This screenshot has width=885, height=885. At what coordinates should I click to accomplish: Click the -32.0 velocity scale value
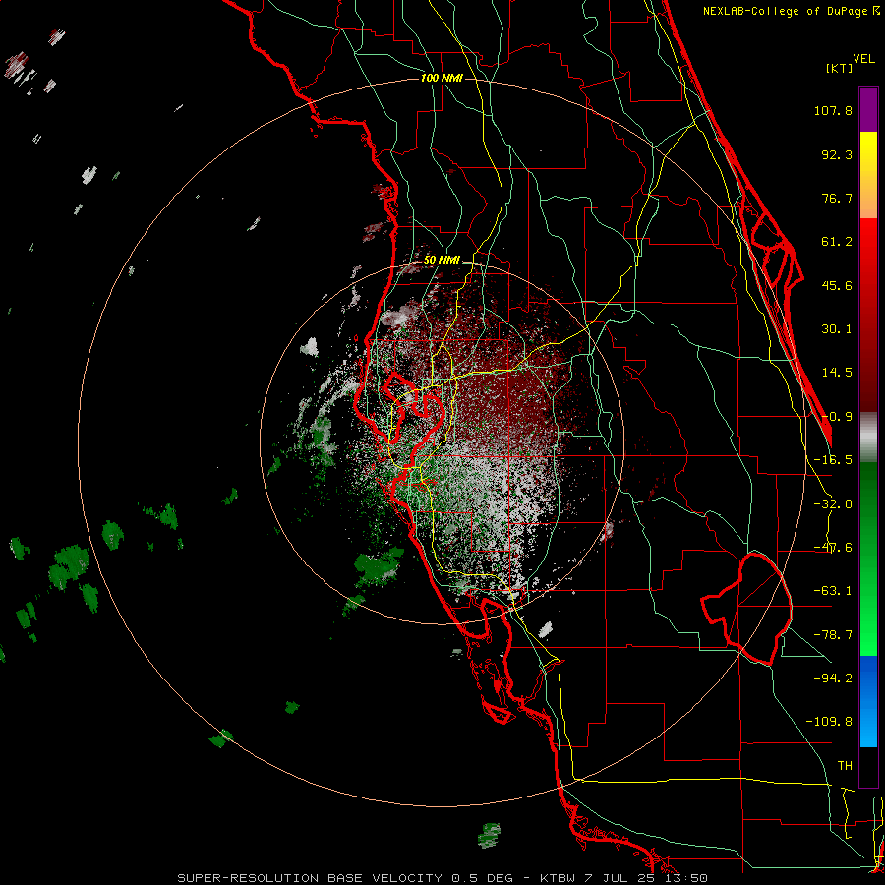pos(833,504)
